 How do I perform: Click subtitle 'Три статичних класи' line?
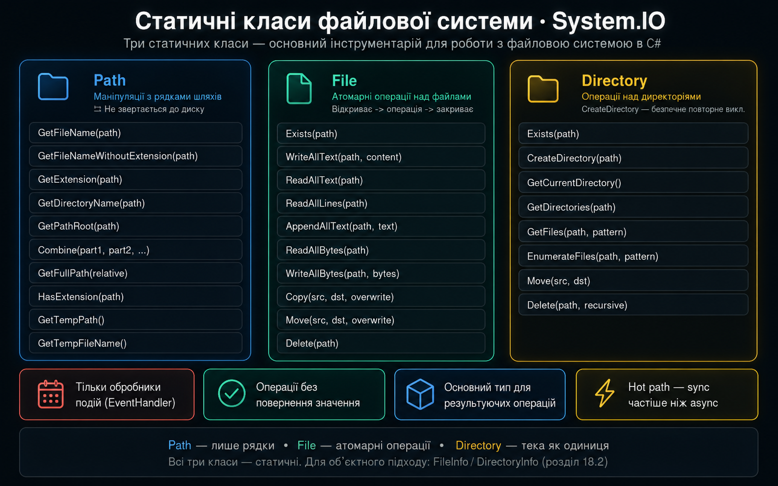coord(392,43)
